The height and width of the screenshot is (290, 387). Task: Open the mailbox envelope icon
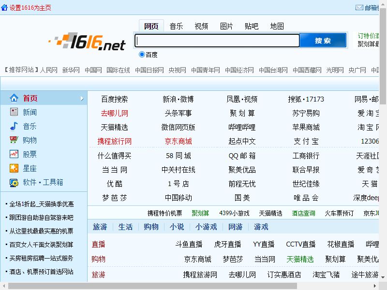[x=359, y=8]
